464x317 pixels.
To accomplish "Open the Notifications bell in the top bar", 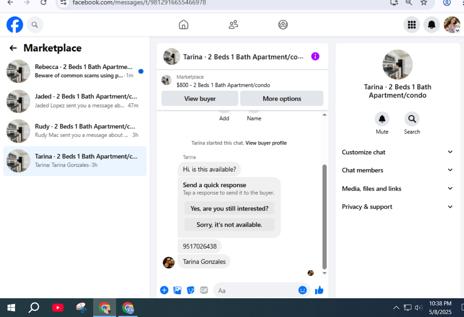I will click(432, 25).
